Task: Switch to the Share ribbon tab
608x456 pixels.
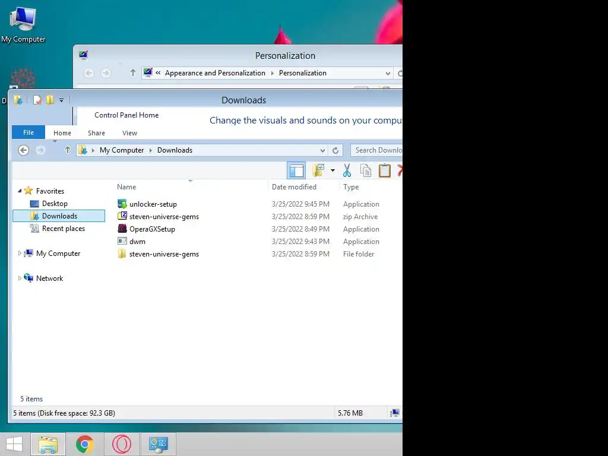Action: click(x=96, y=133)
